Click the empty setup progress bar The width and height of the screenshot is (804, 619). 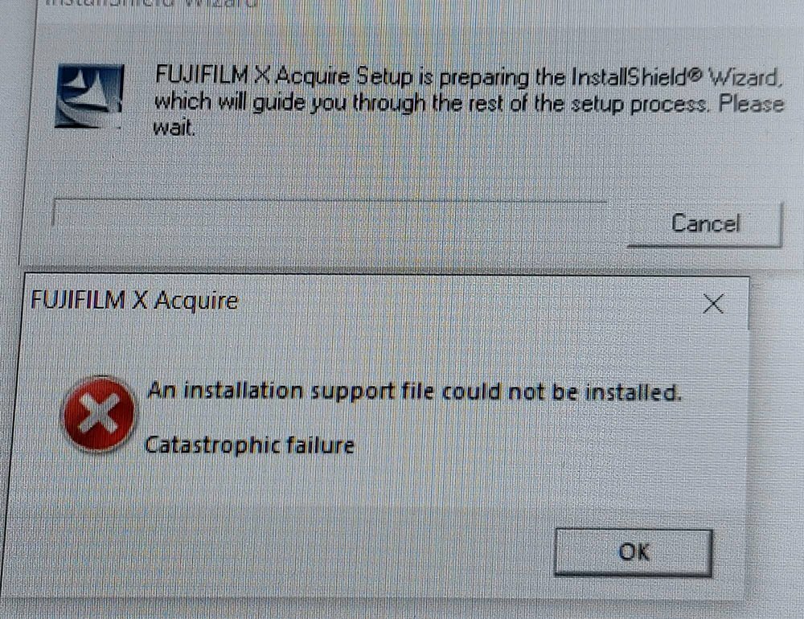click(330, 213)
